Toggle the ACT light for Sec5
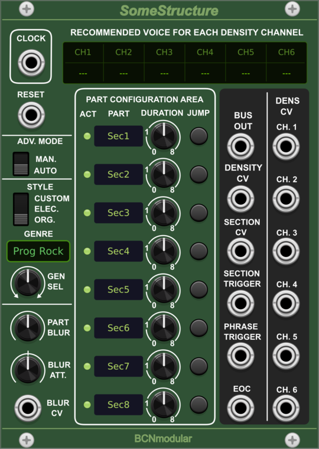The width and height of the screenshot is (319, 449). [87, 289]
